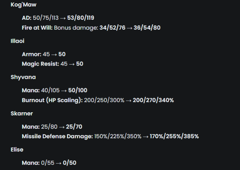The image size is (240, 170).
Task: Select Illaoi's Armor 45 to 50 line
Action: [44, 54]
